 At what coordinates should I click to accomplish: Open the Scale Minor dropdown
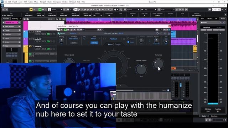pos(95,39)
